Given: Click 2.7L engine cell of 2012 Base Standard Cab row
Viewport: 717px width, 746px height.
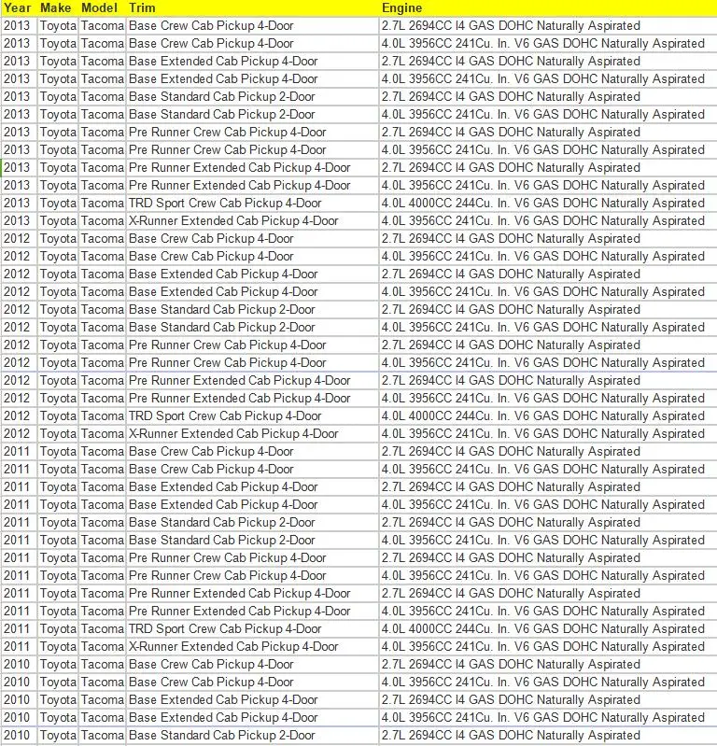Looking at the screenshot, I should click(548, 310).
